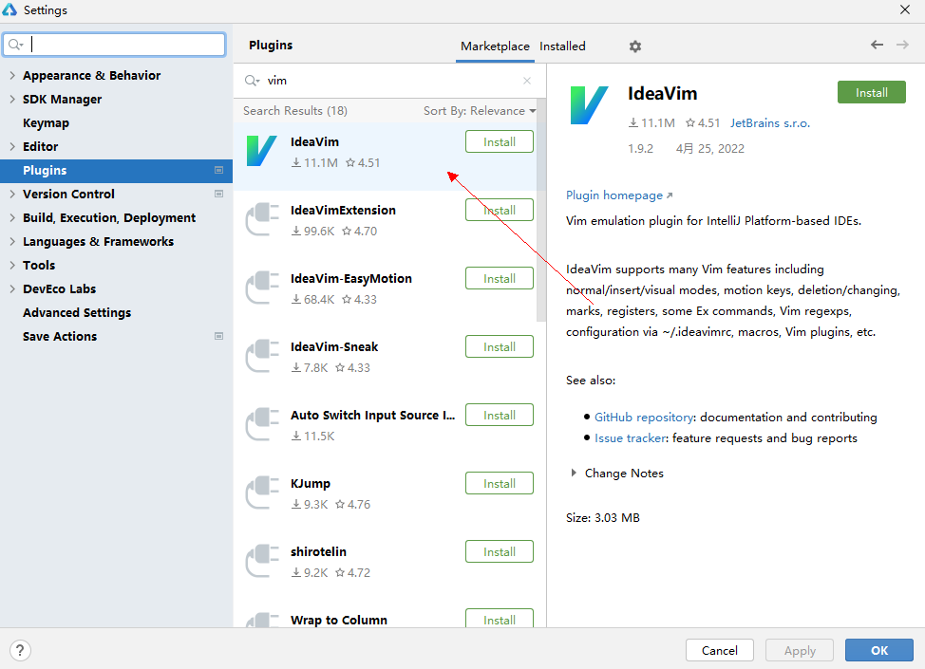925x669 pixels.
Task: Open the Plugin homepage link
Action: click(619, 195)
